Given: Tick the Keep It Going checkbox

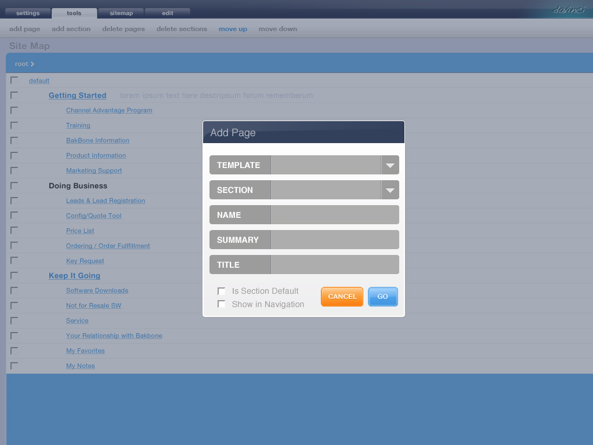Looking at the screenshot, I should (15, 275).
